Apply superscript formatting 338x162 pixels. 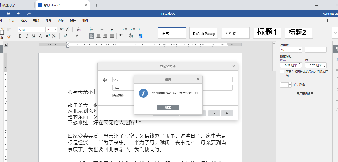pyautogui.click(x=47, y=36)
